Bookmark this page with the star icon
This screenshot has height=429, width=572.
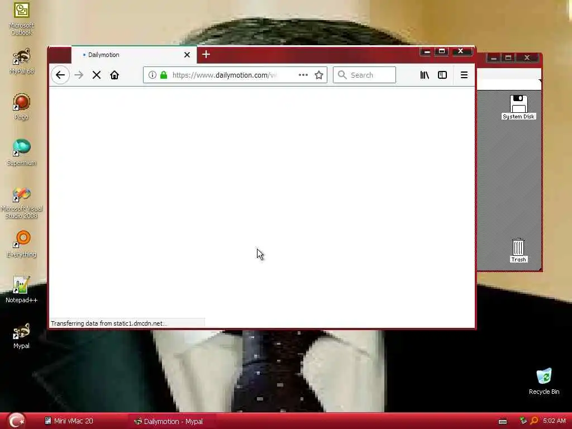(319, 75)
